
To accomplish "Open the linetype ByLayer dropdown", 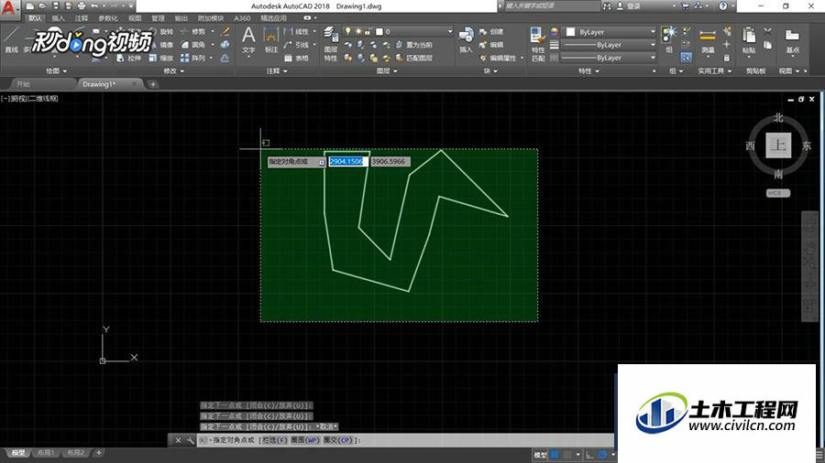I will [x=610, y=58].
